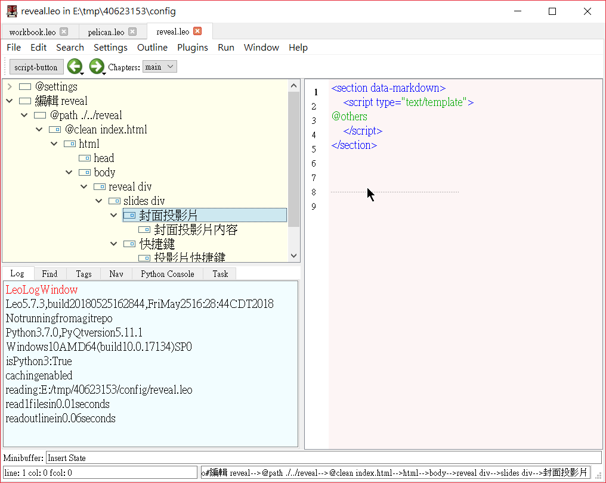This screenshot has width=606, height=483.
Task: Select the Log tab
Action: 17,273
